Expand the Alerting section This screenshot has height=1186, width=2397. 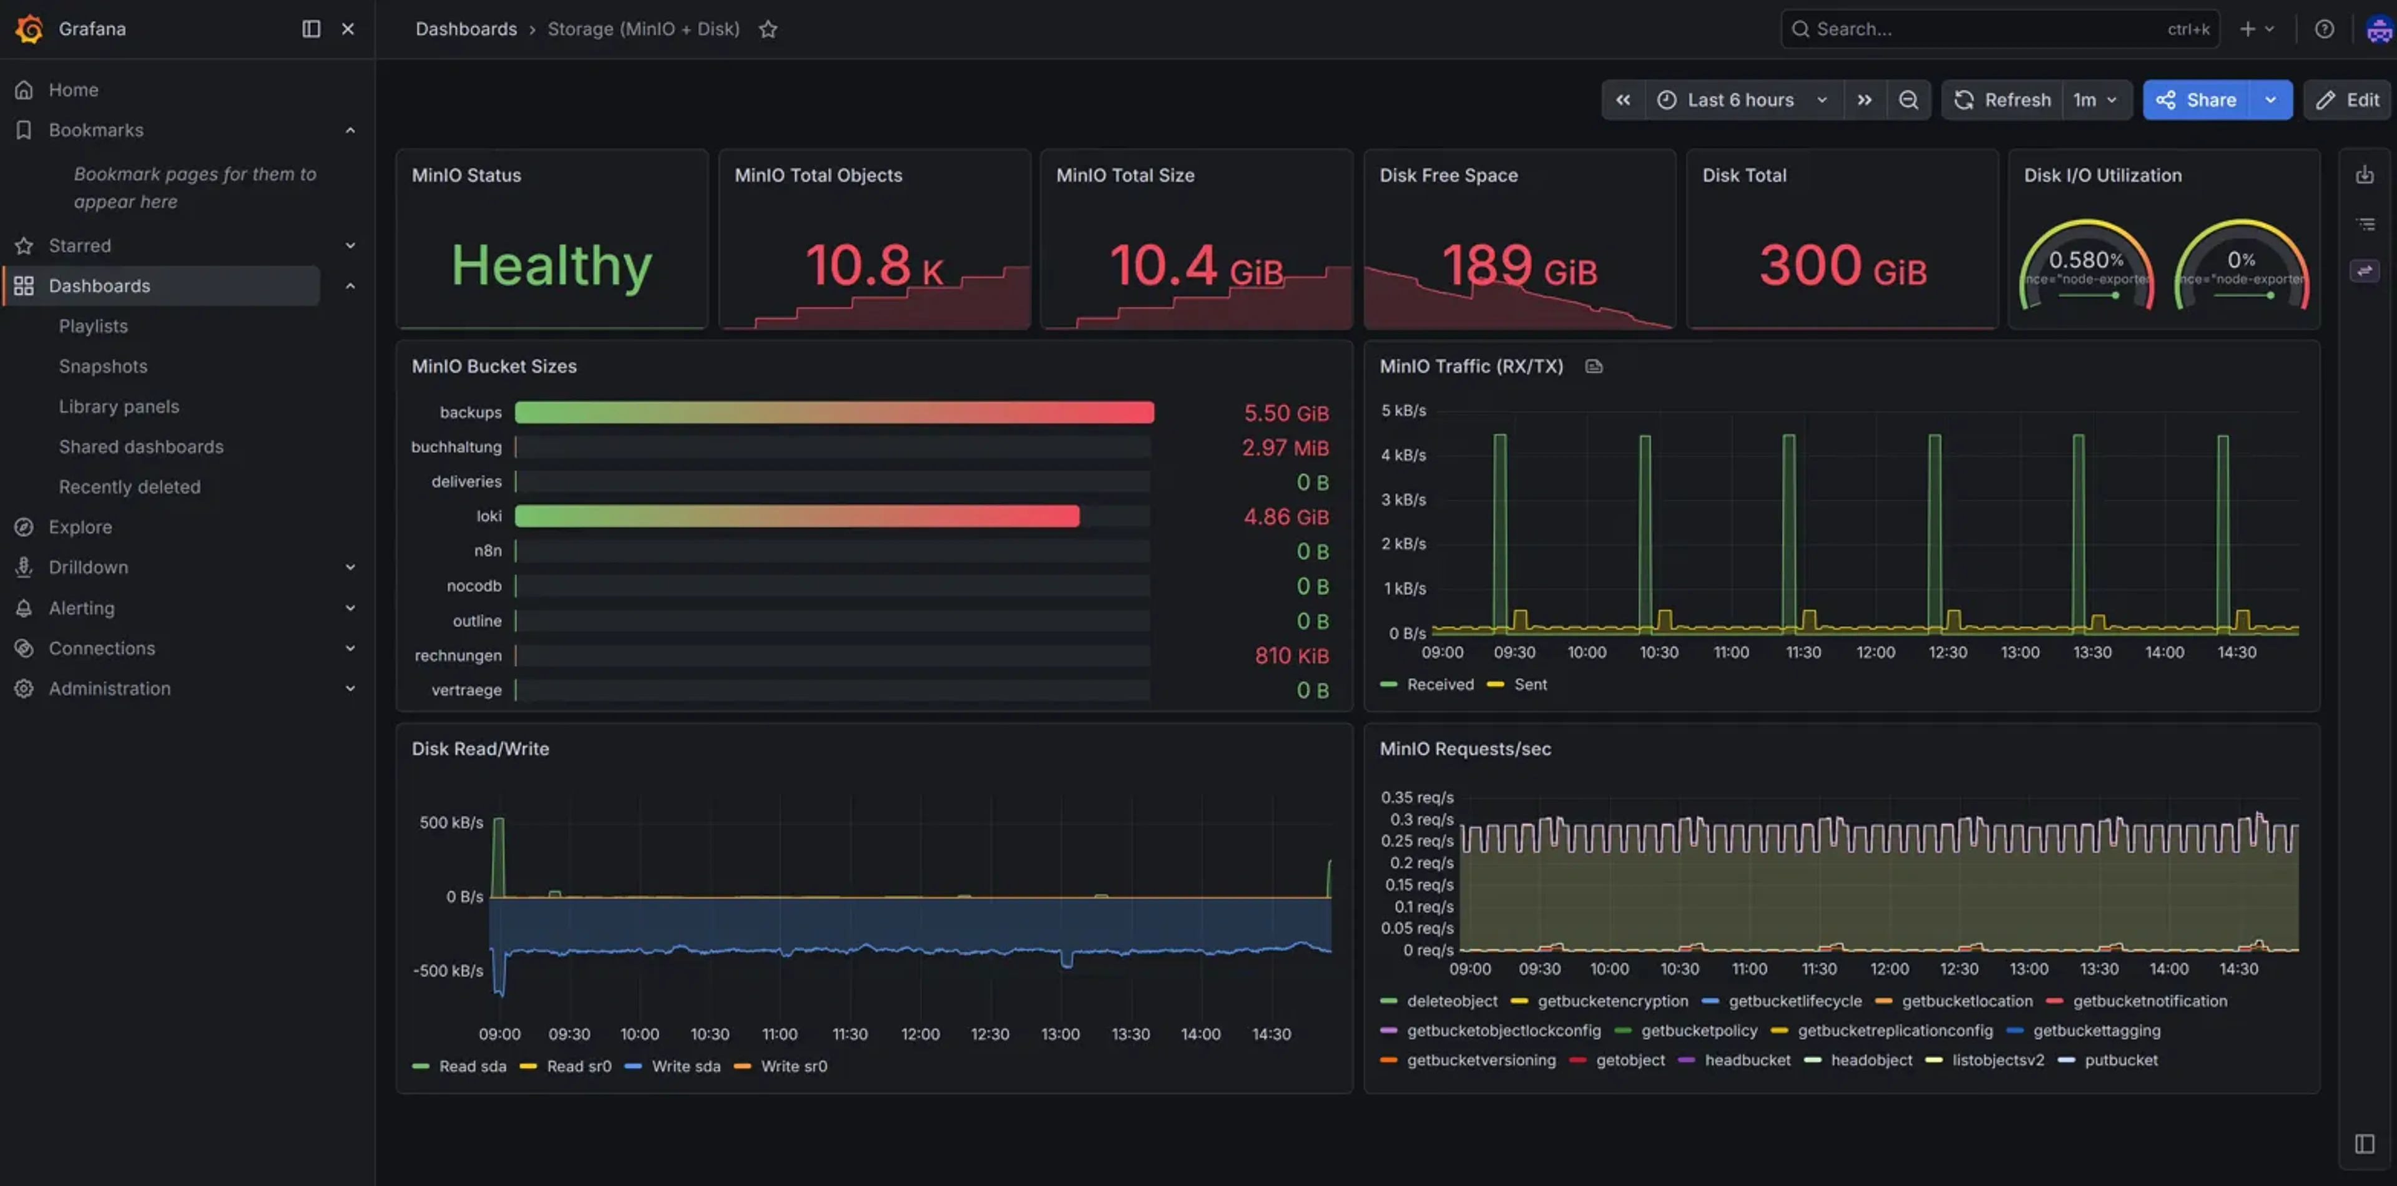(x=350, y=607)
